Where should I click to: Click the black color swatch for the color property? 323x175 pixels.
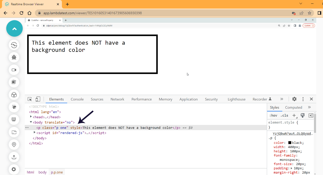click(x=290, y=143)
